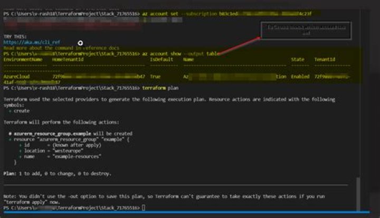The width and height of the screenshot is (380, 218).
Task: Open the https://aka.ms/cli_ref link
Action: click(32, 42)
